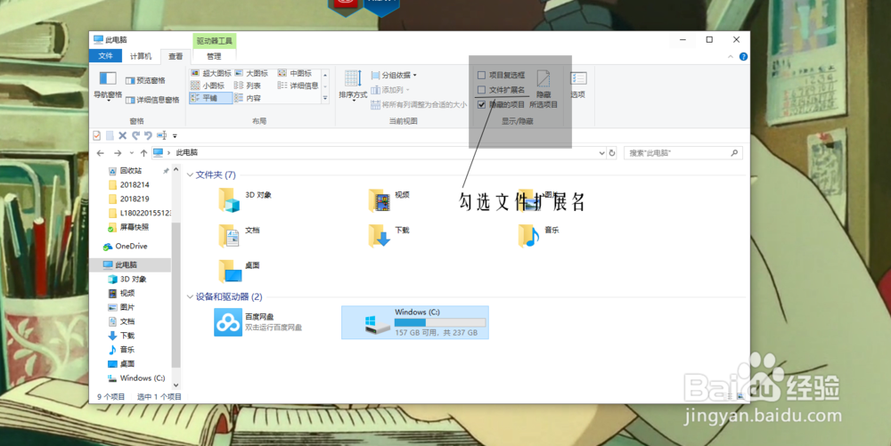Image resolution: width=891 pixels, height=446 pixels.
Task: Toggle the Preview pane (预览窗格) button
Action: point(145,81)
